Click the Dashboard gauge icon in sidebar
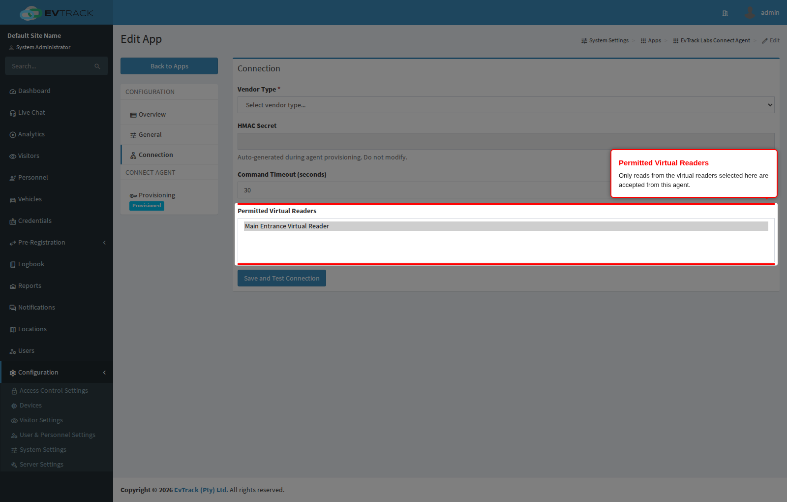 (13, 92)
